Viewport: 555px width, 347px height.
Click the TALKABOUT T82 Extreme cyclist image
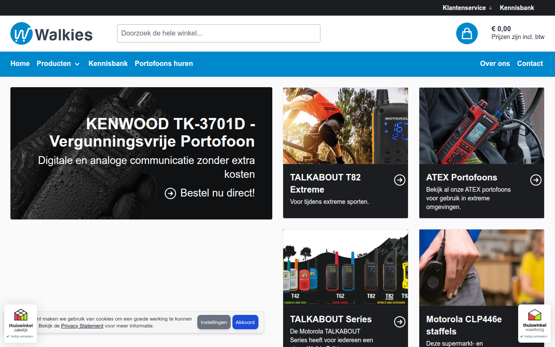tap(346, 126)
